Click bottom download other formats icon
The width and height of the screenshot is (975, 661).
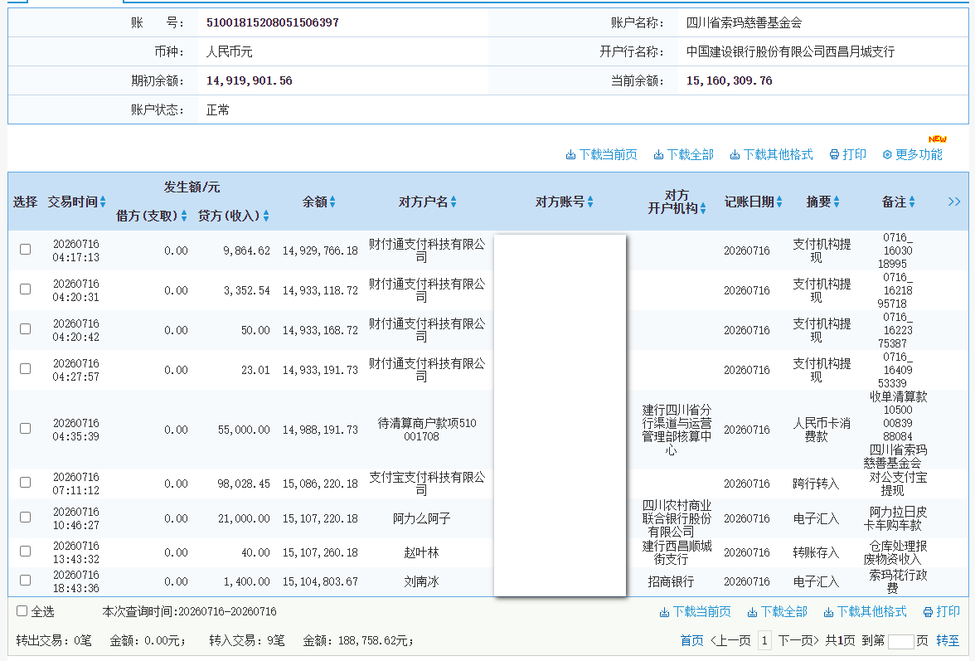pos(828,613)
